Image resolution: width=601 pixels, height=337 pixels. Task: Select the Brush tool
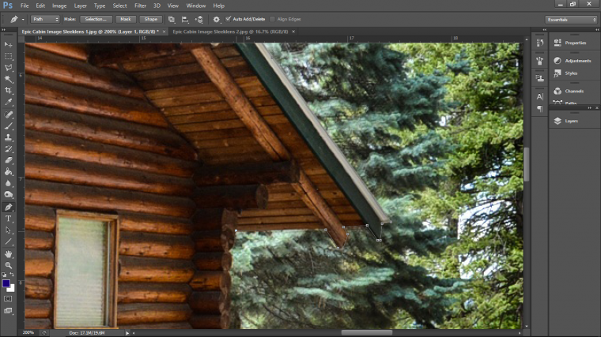tap(8, 125)
